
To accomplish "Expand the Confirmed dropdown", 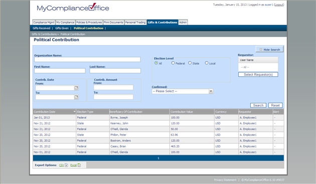I will (x=211, y=91).
